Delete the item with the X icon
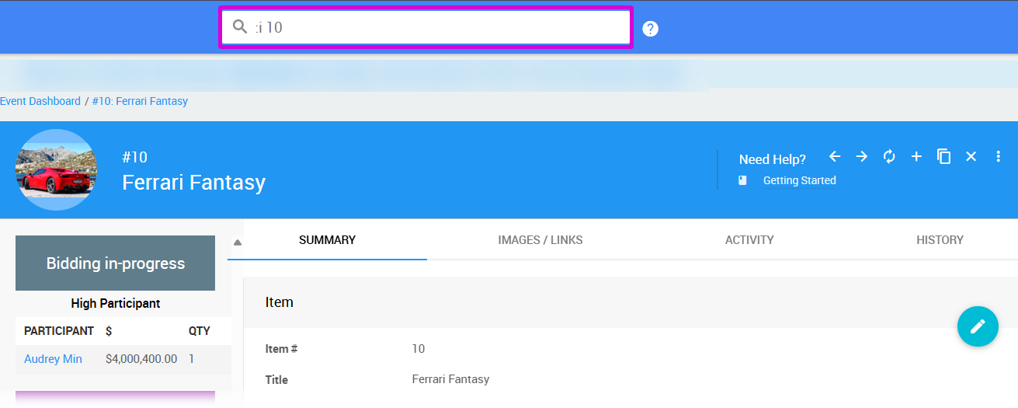Screen dimensions: 1018x408 [x=971, y=157]
